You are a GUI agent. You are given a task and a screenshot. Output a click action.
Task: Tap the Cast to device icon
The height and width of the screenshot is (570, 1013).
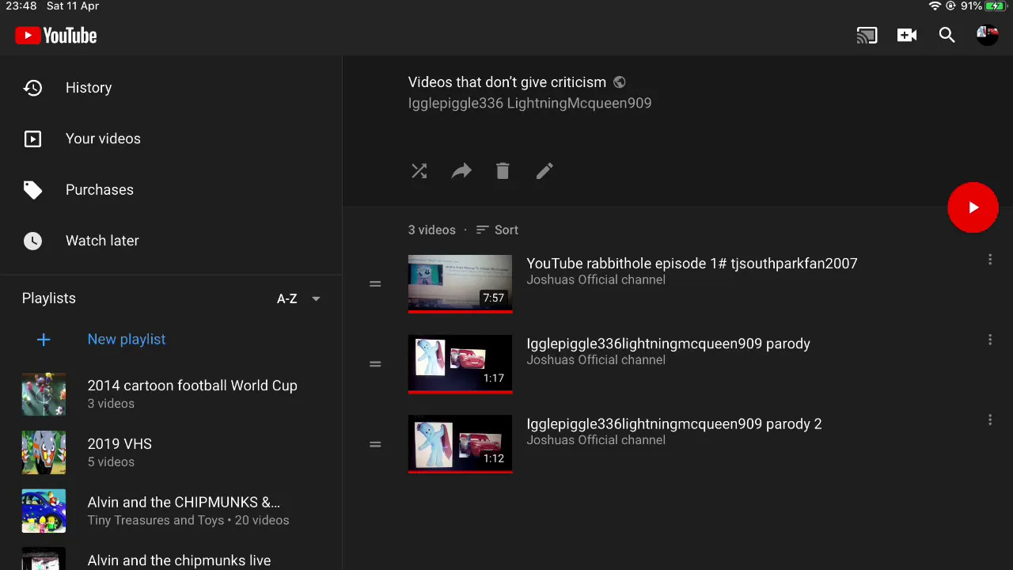[867, 36]
